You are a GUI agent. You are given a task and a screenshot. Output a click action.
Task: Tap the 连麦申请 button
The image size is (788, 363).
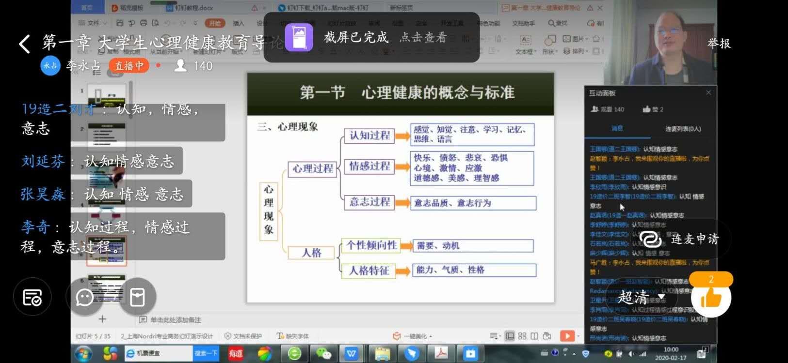[x=679, y=239]
